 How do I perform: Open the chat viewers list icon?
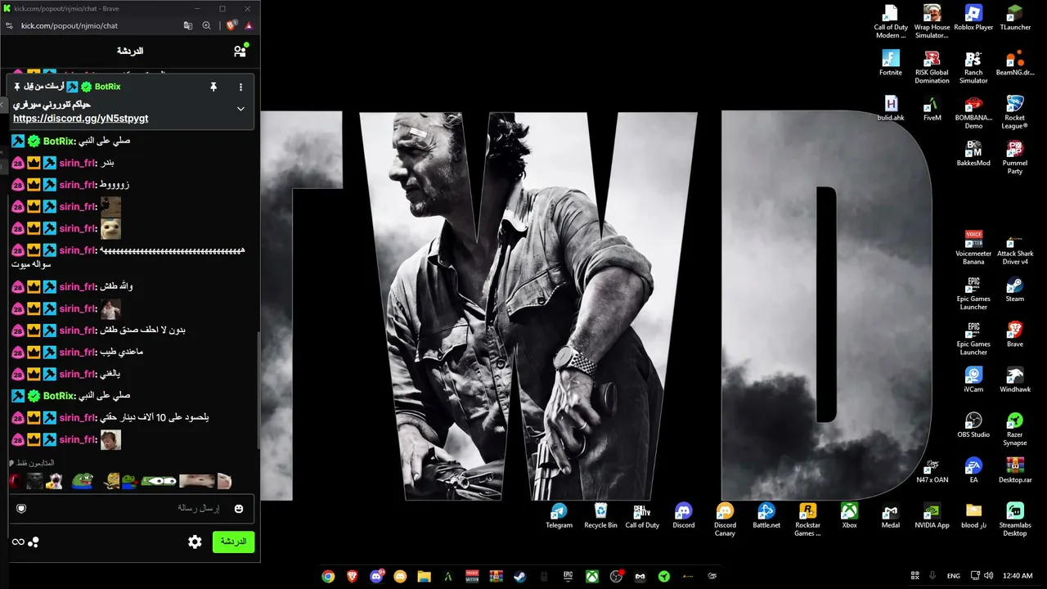[240, 51]
